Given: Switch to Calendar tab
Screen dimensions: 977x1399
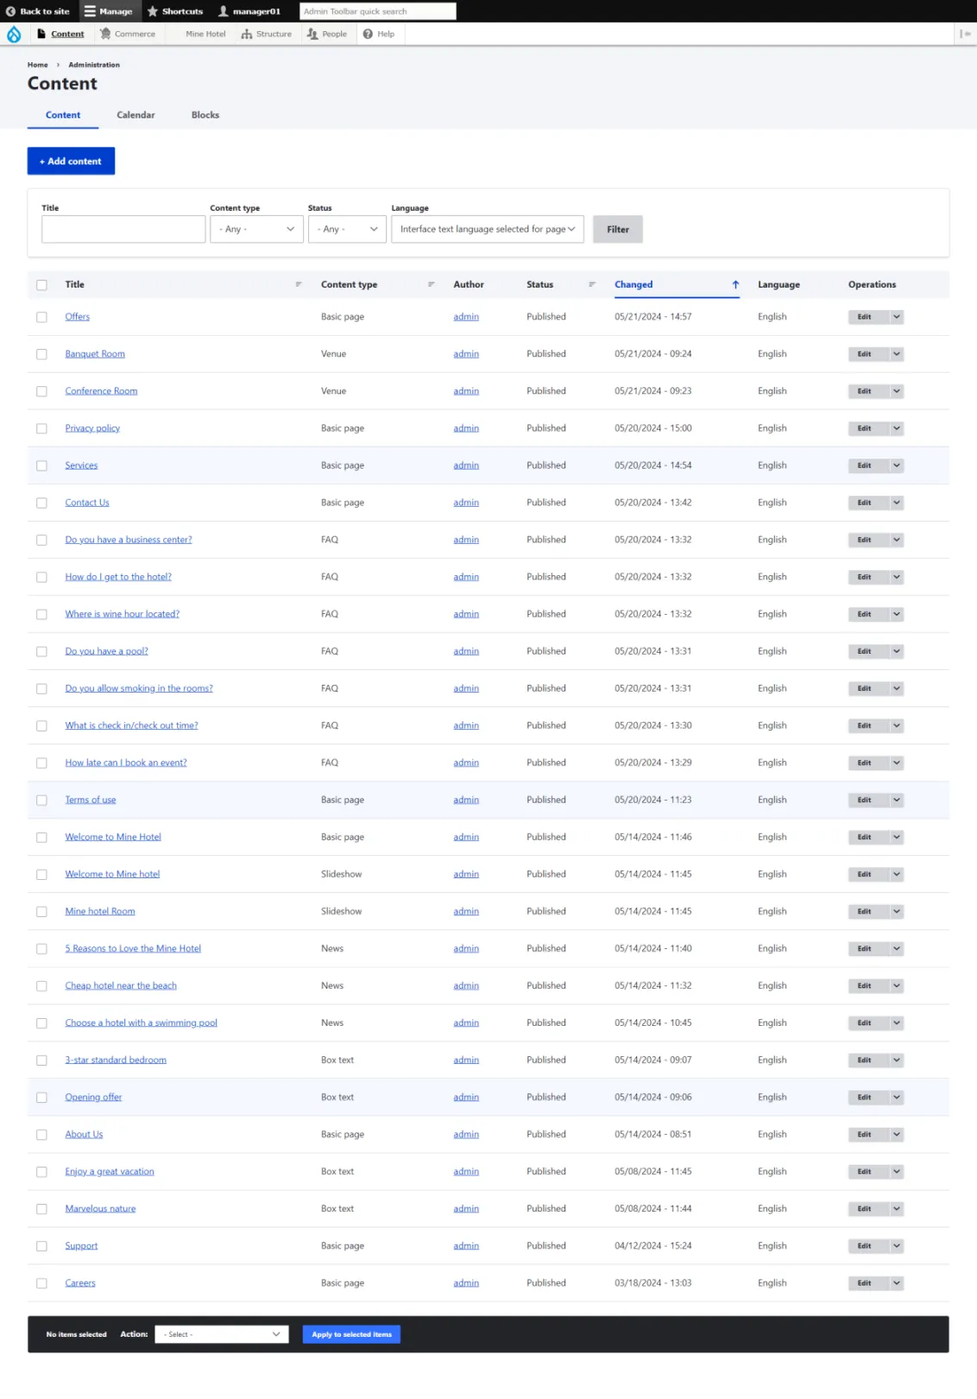Looking at the screenshot, I should click(136, 115).
